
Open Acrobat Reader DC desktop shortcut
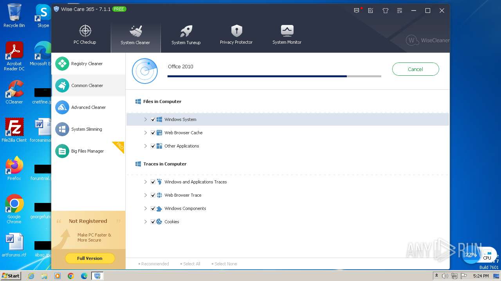tap(14, 56)
